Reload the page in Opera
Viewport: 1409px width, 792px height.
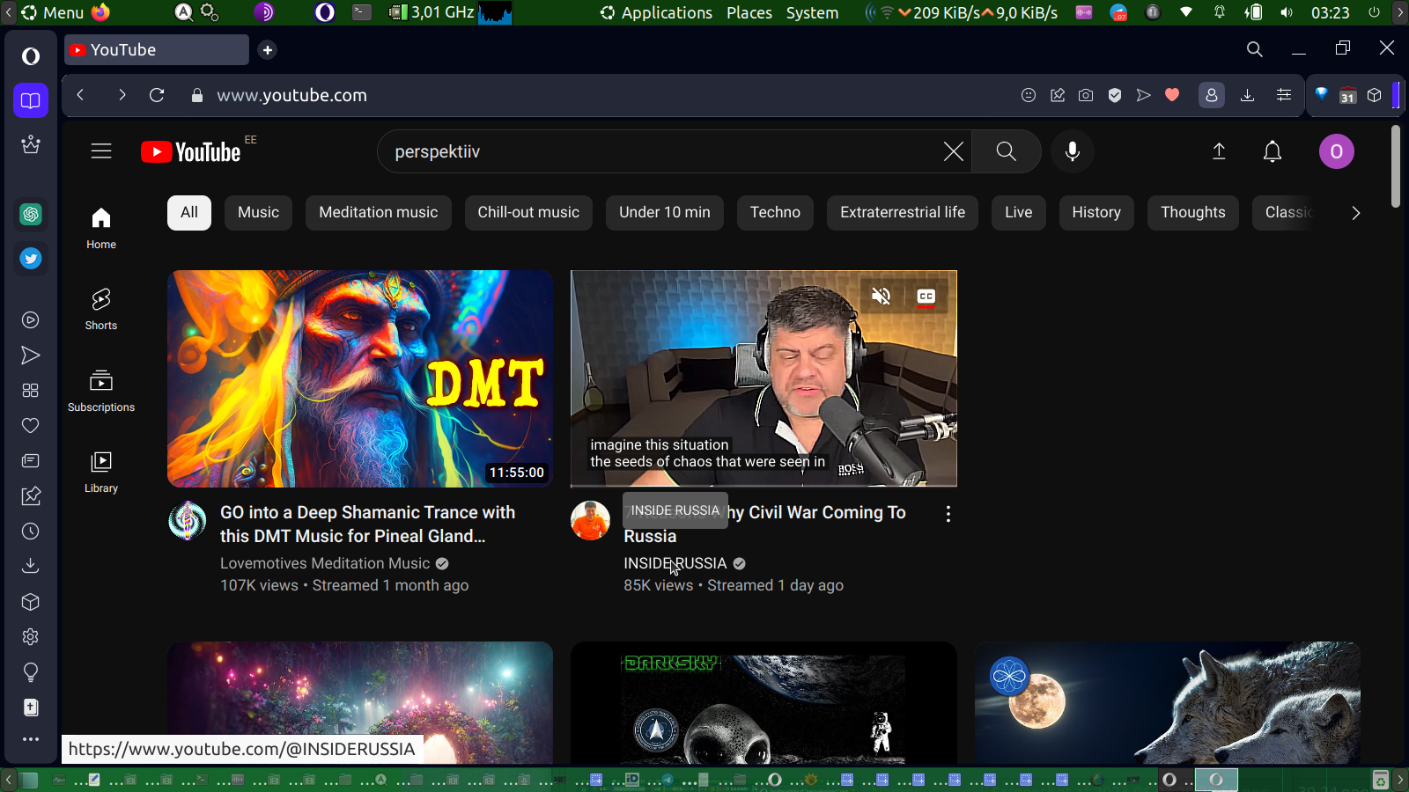(x=157, y=95)
